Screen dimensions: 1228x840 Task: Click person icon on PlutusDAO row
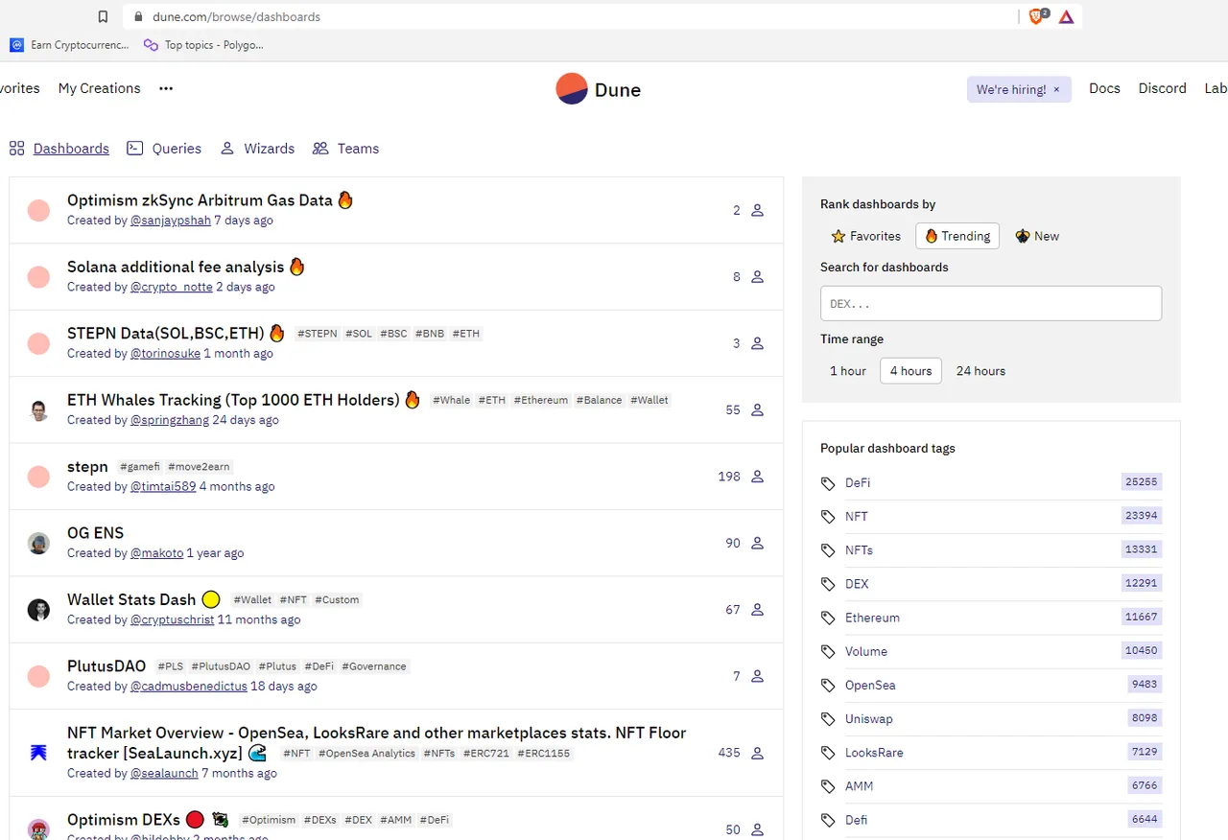point(757,676)
